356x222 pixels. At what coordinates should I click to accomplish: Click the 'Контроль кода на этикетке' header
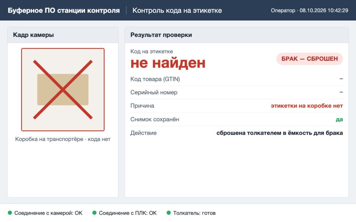tap(177, 10)
